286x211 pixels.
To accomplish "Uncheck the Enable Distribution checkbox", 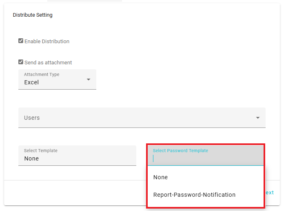I will (21, 41).
